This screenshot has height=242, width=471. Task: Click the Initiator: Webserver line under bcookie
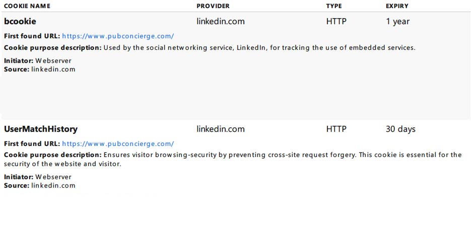tap(38, 60)
